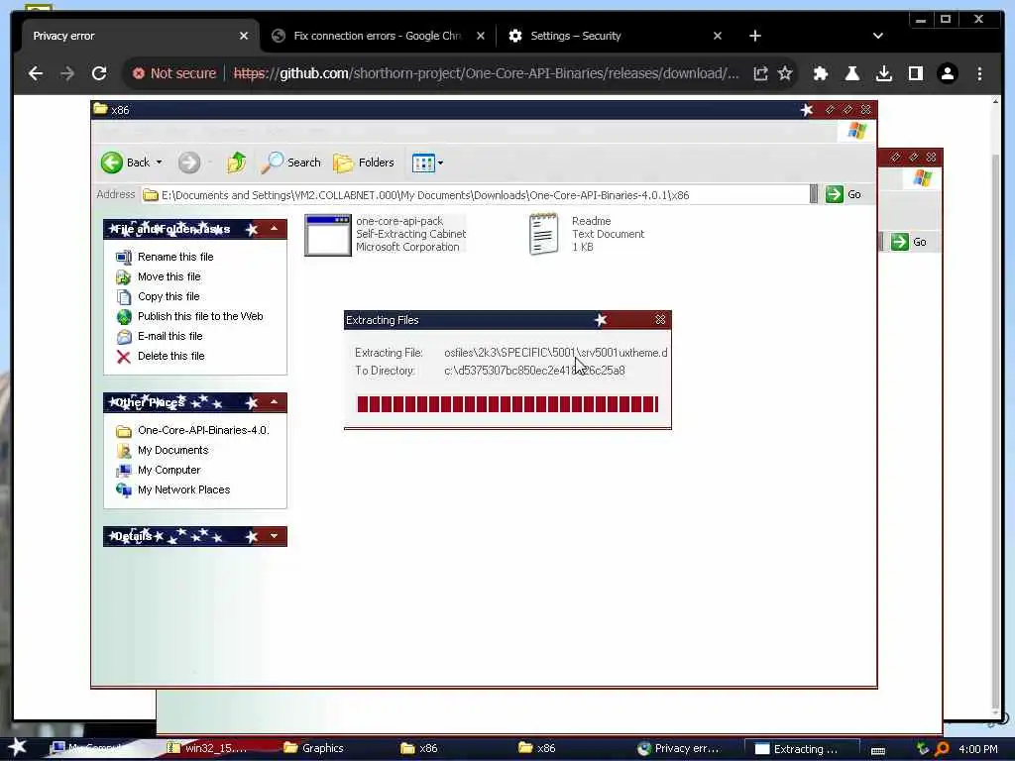This screenshot has width=1015, height=761.
Task: Click the taskbar clock showing 4:00 PM
Action: [978, 749]
